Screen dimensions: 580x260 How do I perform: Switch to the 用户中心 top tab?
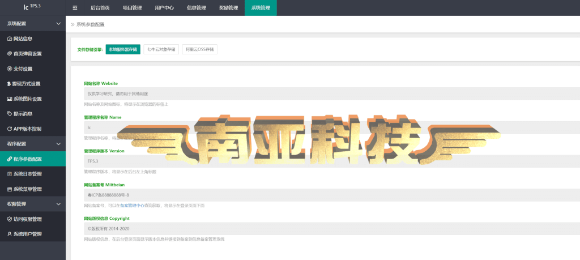[x=164, y=8]
